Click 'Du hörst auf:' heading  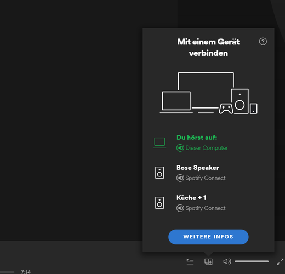[197, 138]
